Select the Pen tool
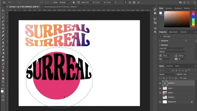197x111 pixels. pos(3,64)
